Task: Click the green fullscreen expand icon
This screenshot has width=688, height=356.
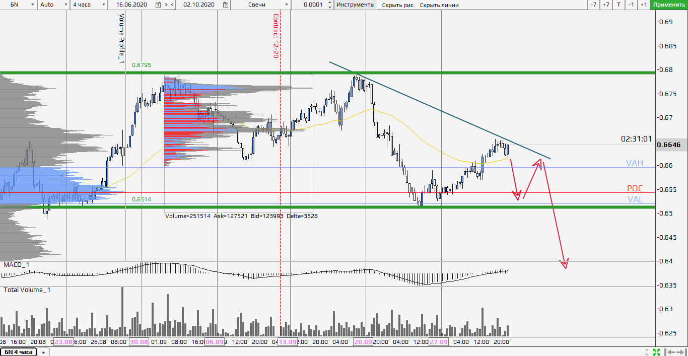Action: [x=657, y=351]
